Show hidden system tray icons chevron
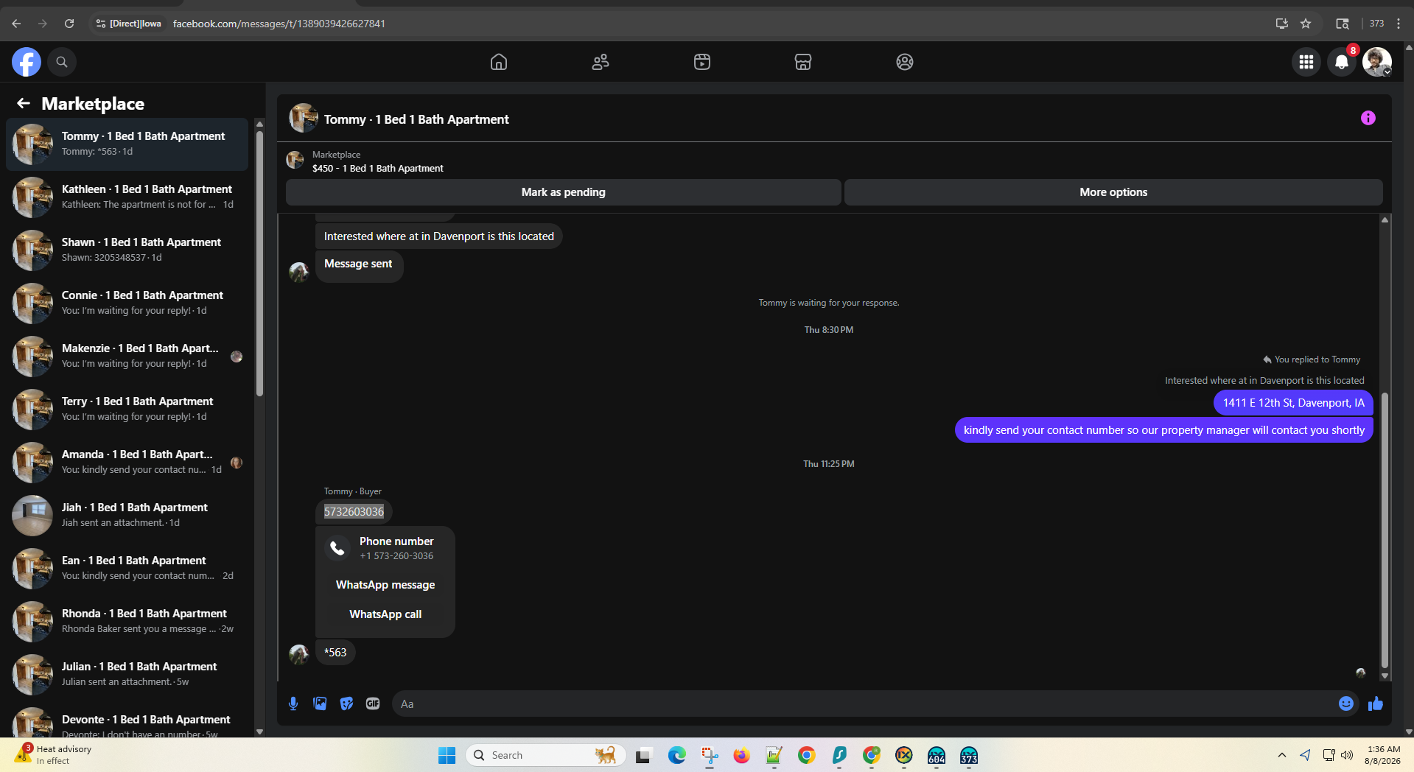 pyautogui.click(x=1282, y=755)
